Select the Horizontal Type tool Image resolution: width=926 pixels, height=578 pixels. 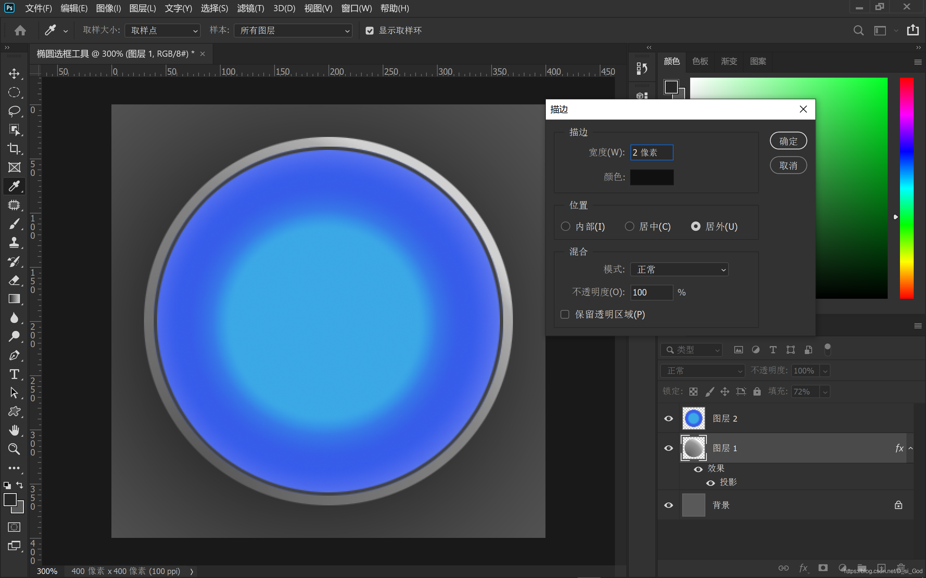[14, 374]
